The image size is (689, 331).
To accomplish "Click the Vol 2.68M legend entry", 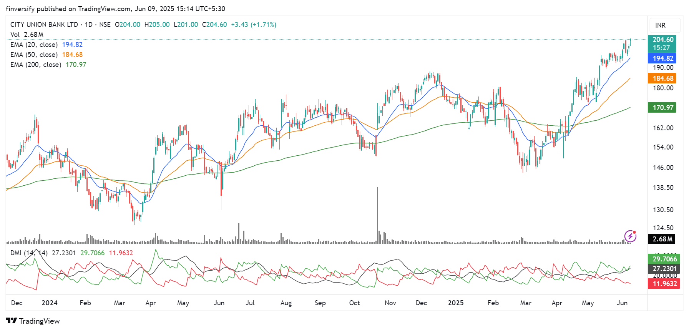I will point(27,35).
